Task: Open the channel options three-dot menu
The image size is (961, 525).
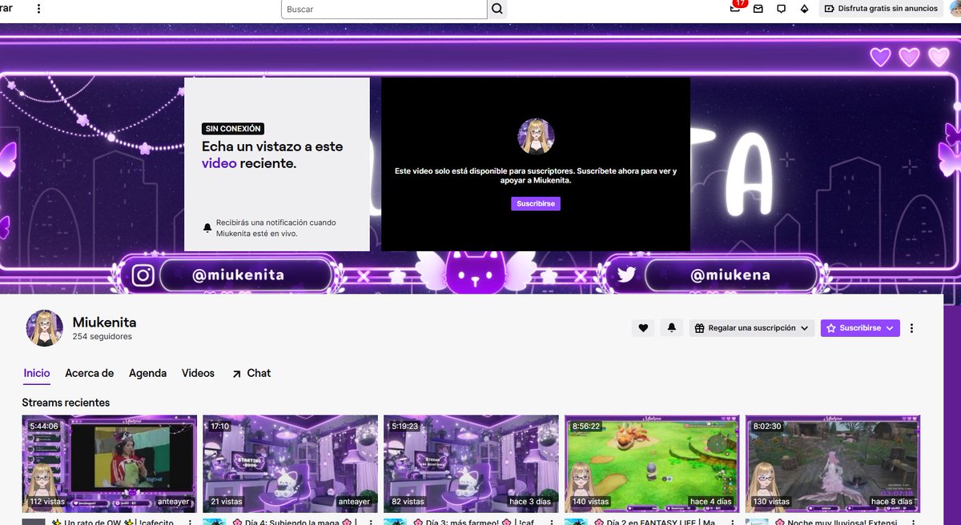Action: point(911,328)
